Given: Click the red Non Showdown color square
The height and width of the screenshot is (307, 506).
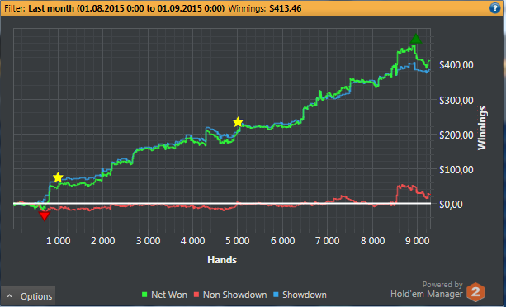Looking at the screenshot, I should [x=196, y=295].
